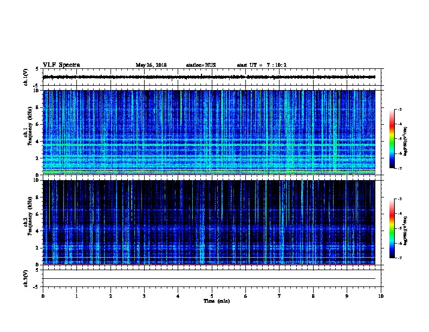Screen dimensions: 429x332
Task: Click the ch.1 Frequency (kHz) axis label
Action: (x=28, y=126)
